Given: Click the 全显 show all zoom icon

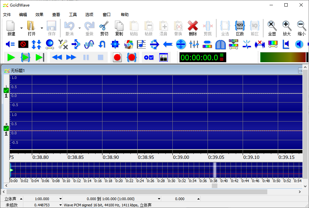Looking at the screenshot, I should [x=272, y=28].
